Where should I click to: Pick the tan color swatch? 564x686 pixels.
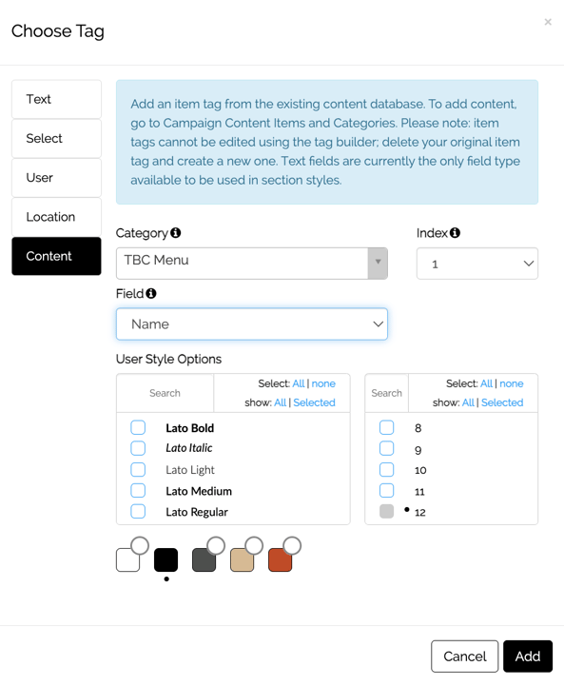[242, 560]
